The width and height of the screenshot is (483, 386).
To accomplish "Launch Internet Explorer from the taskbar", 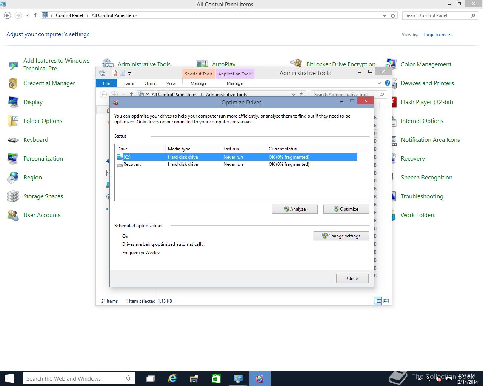I will pos(172,378).
